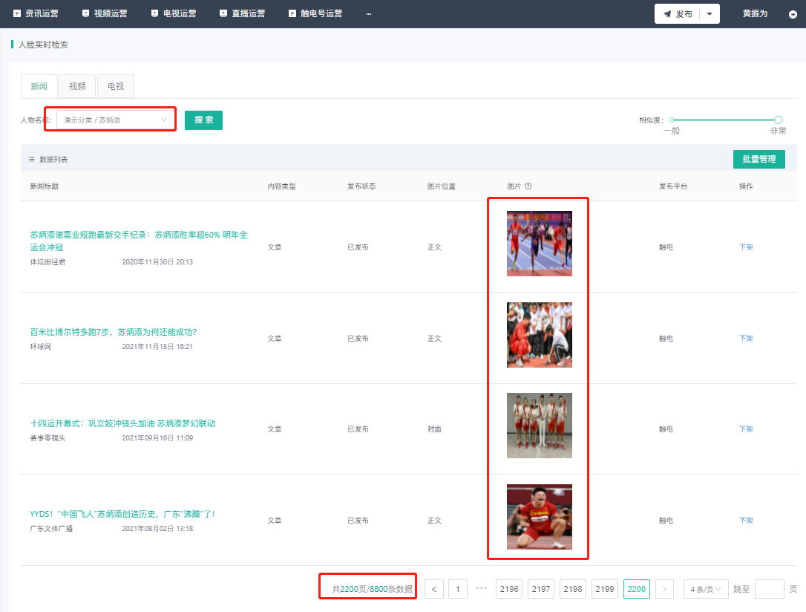Open the 视频运营 navigation menu
The image size is (806, 612).
pos(104,13)
